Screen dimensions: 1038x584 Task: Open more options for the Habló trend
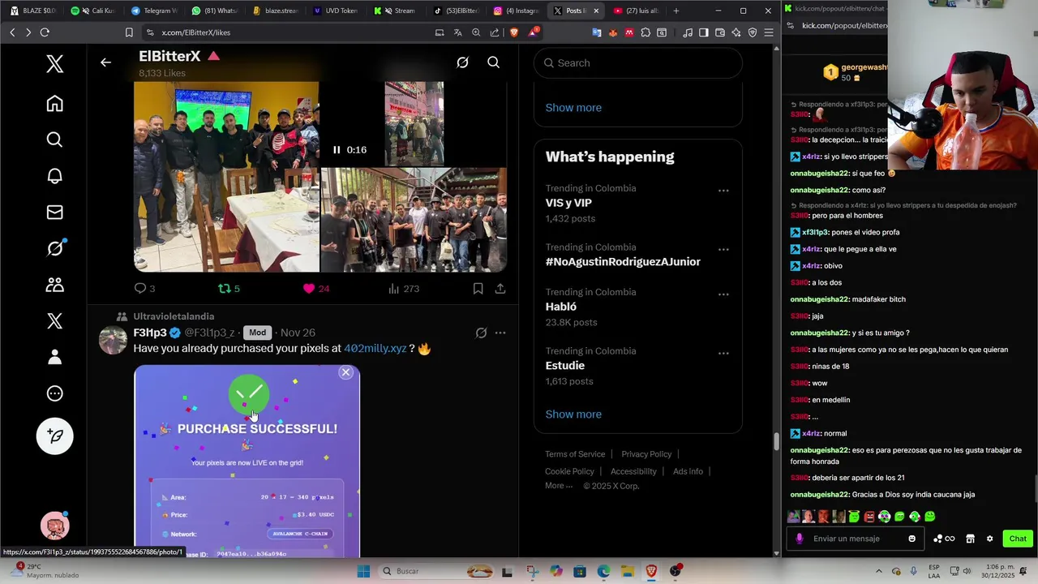[x=723, y=294]
